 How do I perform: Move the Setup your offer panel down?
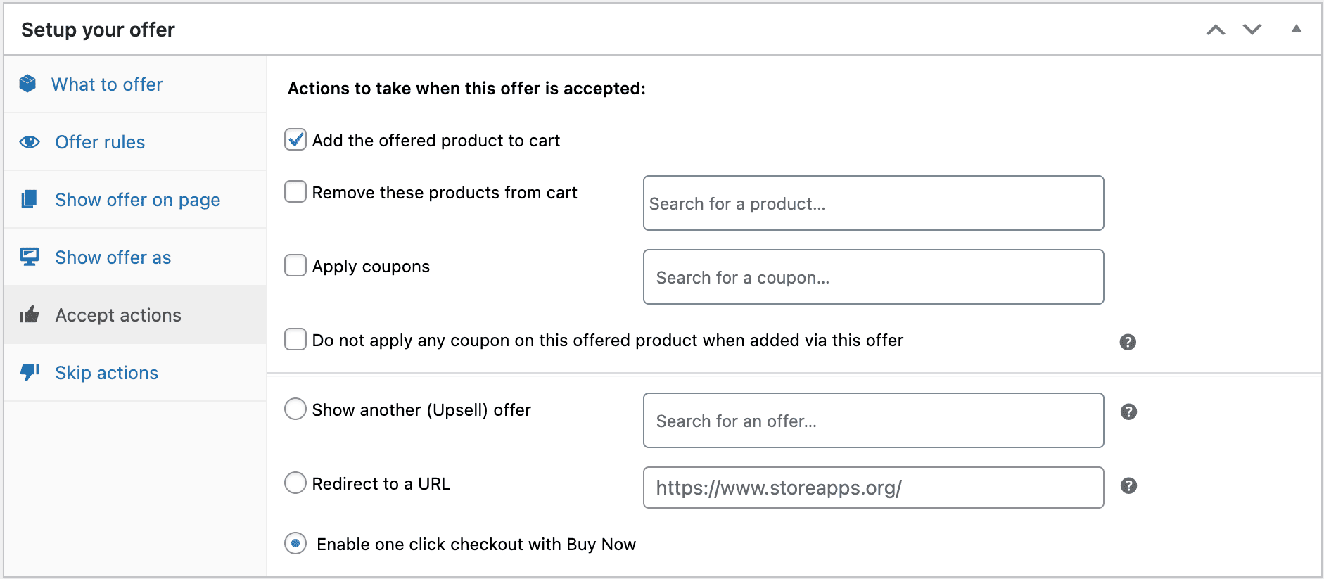[1252, 30]
